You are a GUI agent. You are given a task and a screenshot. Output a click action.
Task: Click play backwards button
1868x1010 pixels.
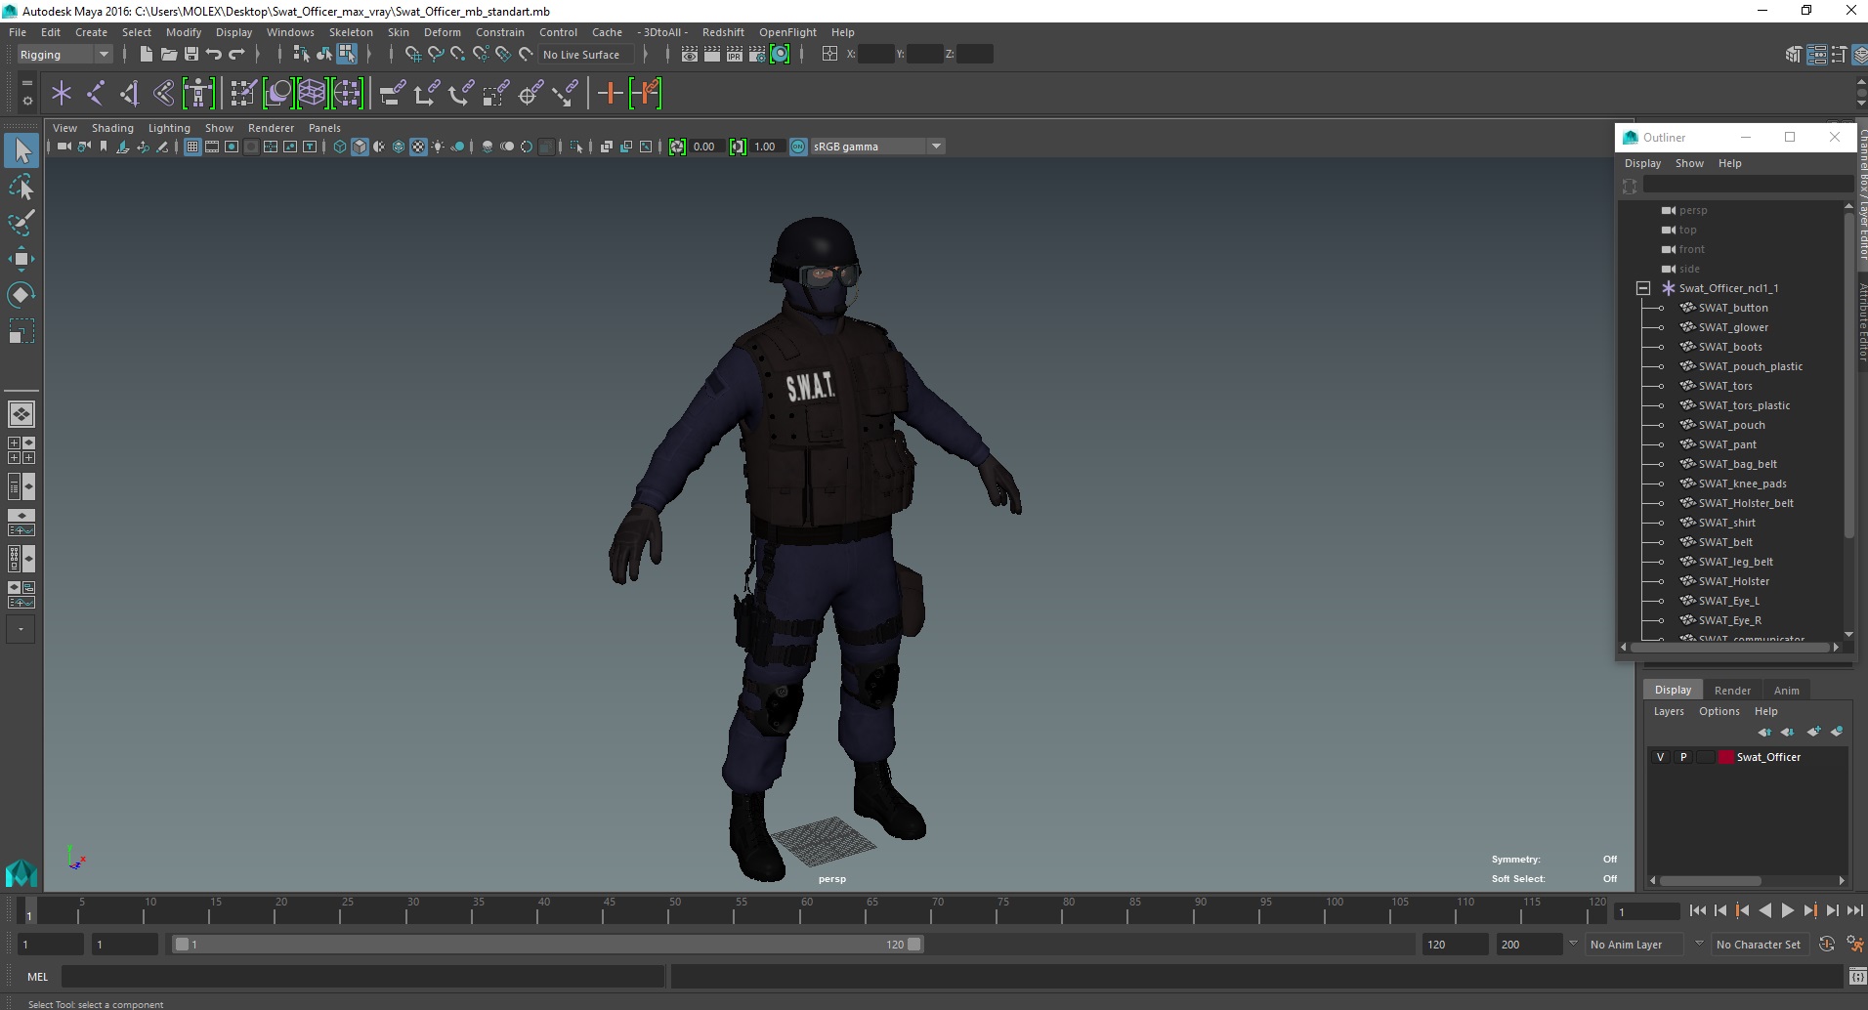(1764, 910)
